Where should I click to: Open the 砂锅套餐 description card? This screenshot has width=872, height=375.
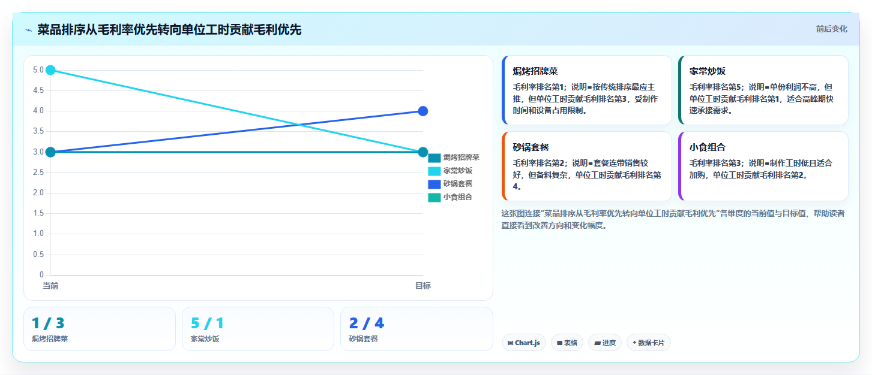click(586, 166)
